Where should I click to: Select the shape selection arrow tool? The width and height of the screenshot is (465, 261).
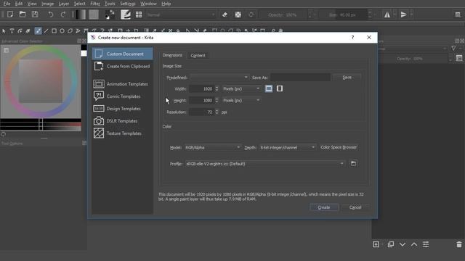4,30
